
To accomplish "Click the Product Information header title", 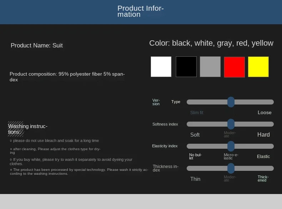I will tap(141, 11).
